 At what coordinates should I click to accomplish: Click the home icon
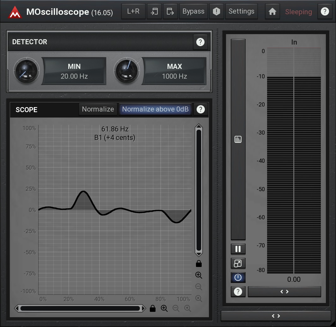pos(272,11)
